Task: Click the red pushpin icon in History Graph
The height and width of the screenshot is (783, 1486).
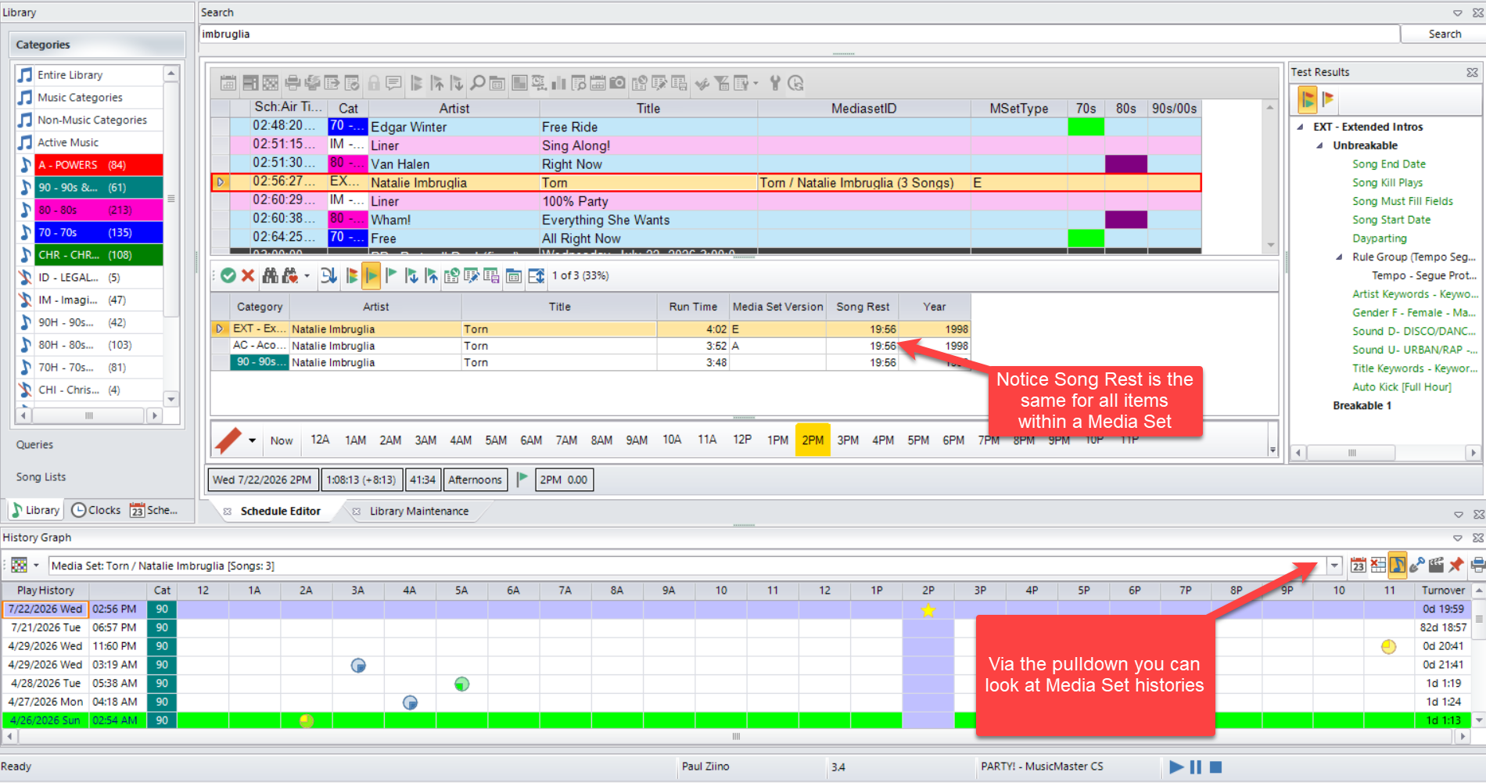Action: pyautogui.click(x=1456, y=565)
